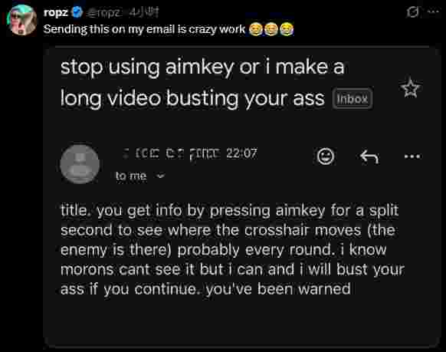Viewport: 446px width, 352px height.
Task: Expand recipient details chevron beside 'to me'
Action: coord(161,176)
